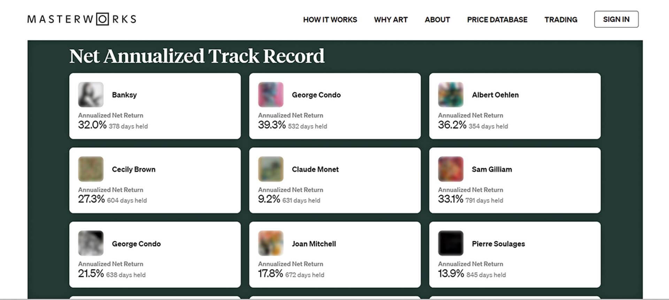Viewport: 669px width, 300px height.
Task: Select the Sam Gilliam artwork thumbnail
Action: pos(451,169)
